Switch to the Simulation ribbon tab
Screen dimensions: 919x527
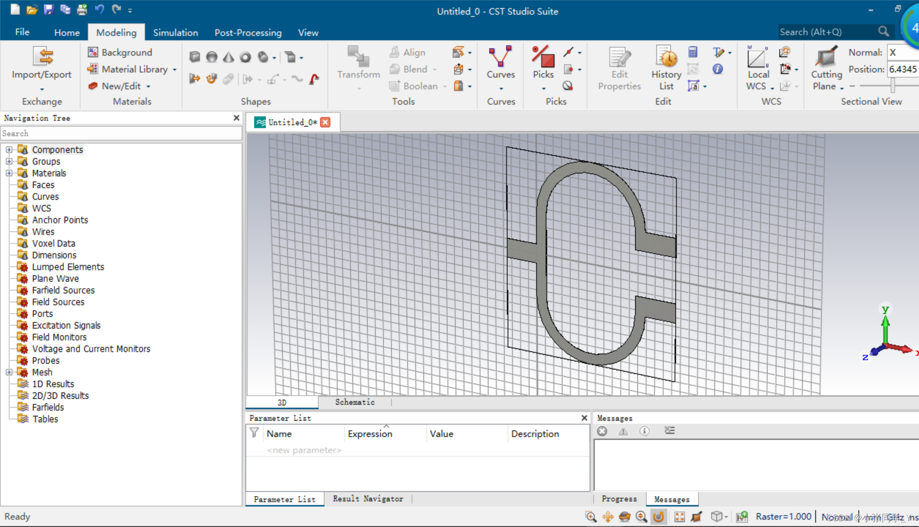(175, 33)
